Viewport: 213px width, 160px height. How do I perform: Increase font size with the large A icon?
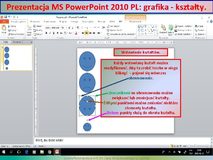(x=69, y=28)
